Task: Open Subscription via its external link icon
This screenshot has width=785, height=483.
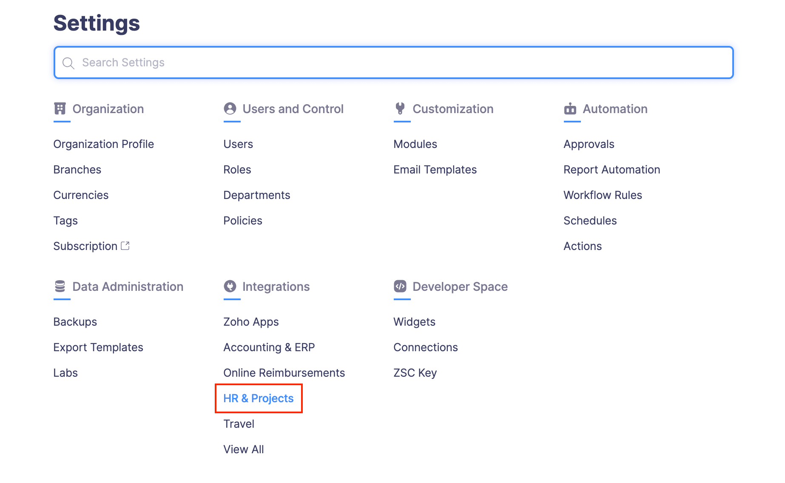Action: click(x=125, y=245)
